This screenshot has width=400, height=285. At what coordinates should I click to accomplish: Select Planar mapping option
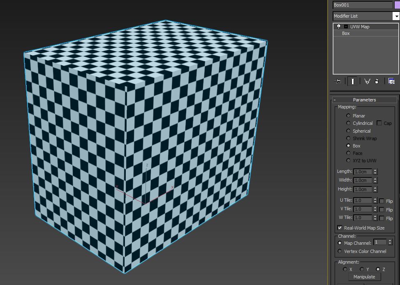pos(349,116)
